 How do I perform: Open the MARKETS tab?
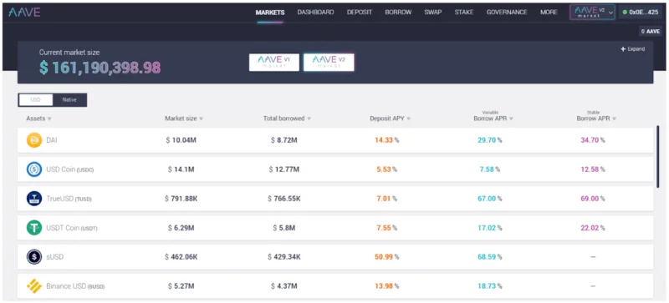pos(270,13)
